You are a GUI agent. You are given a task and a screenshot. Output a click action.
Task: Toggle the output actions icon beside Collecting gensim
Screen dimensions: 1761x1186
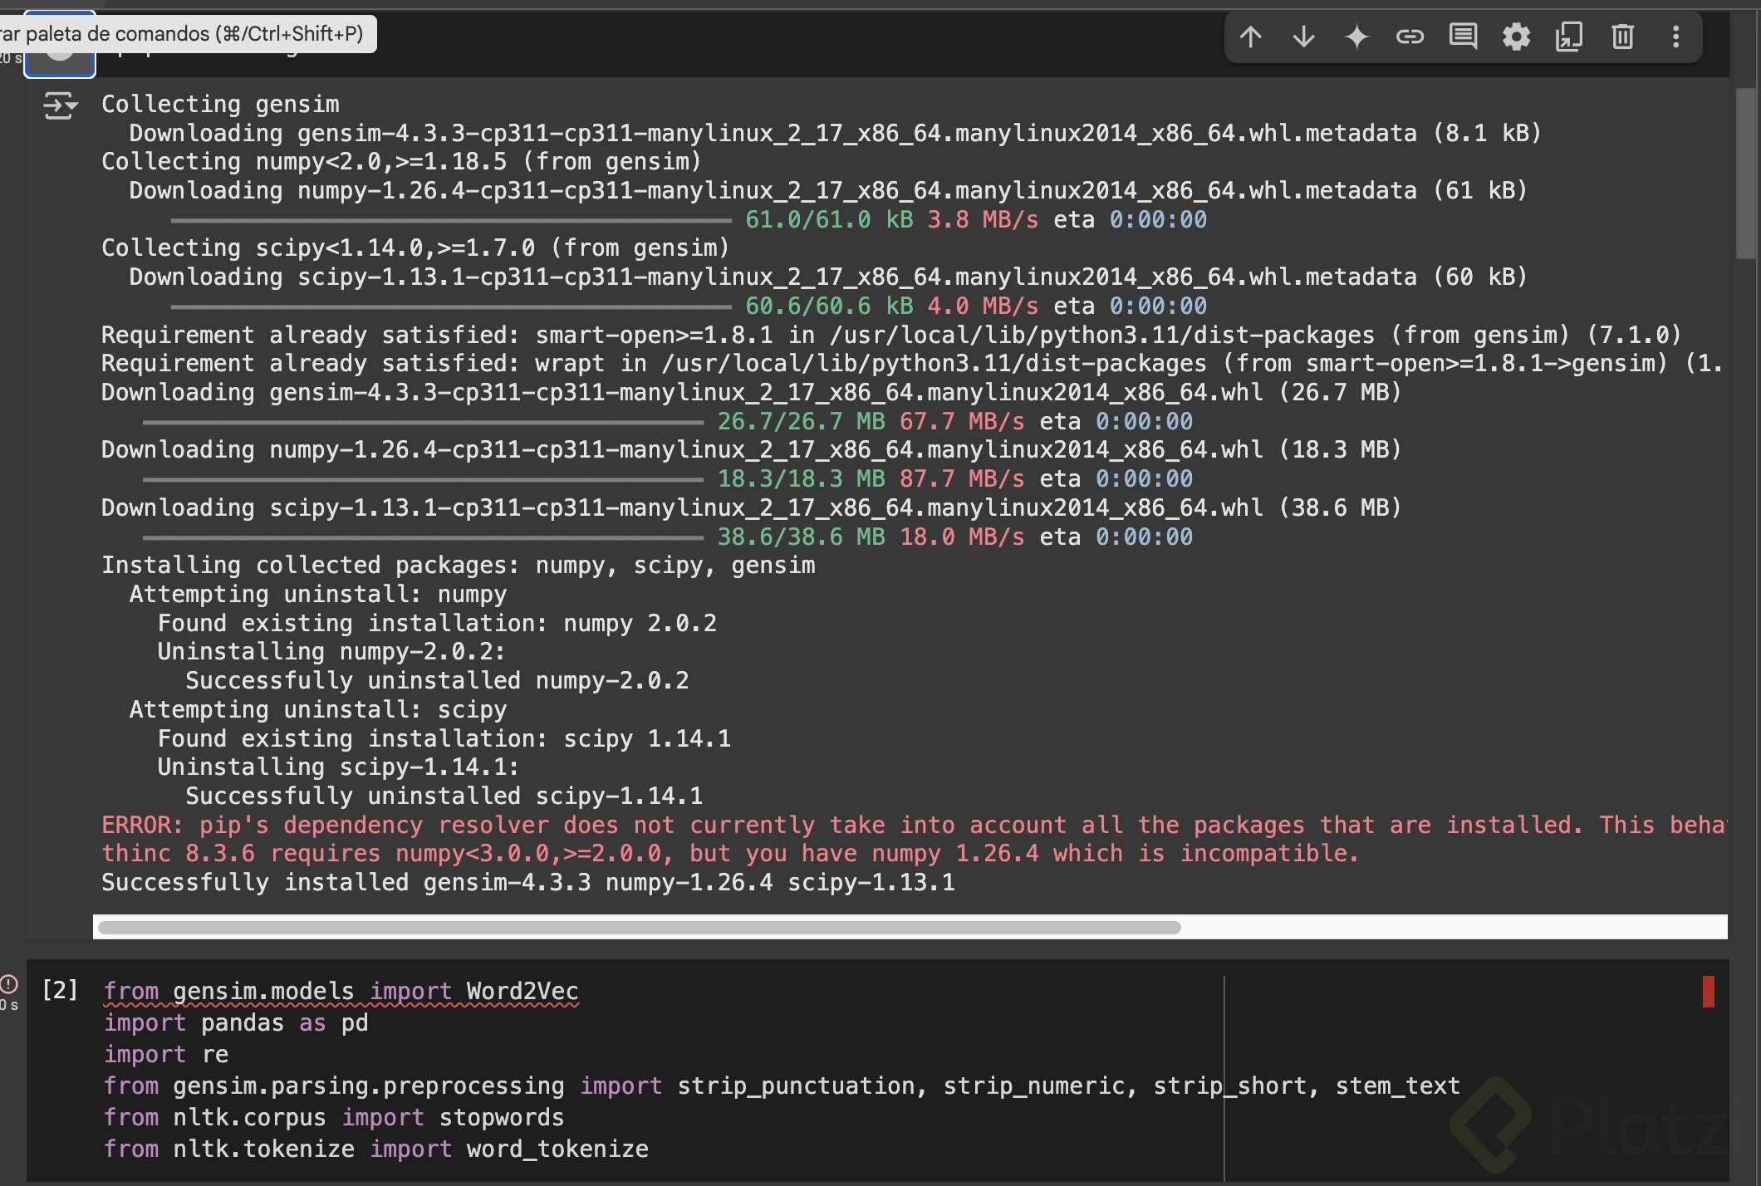[60, 106]
